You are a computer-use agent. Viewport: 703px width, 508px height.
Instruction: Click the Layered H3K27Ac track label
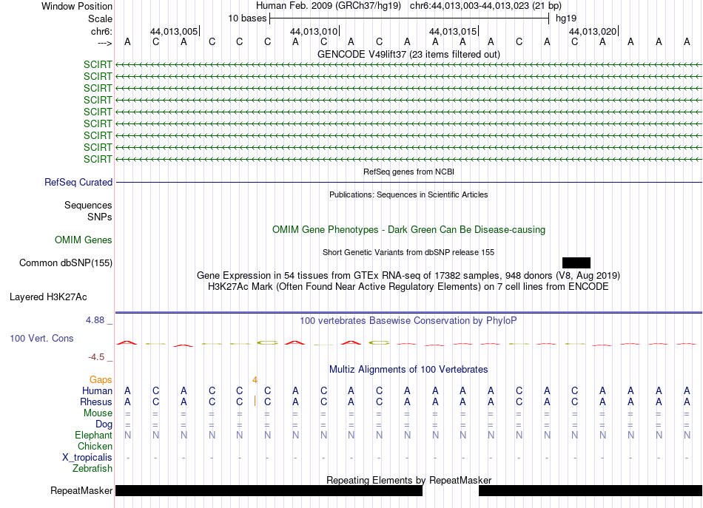point(48,297)
